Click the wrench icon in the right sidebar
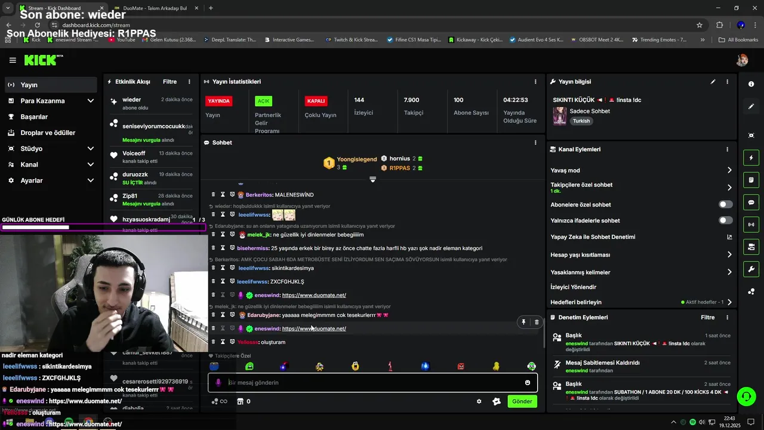 [x=751, y=269]
